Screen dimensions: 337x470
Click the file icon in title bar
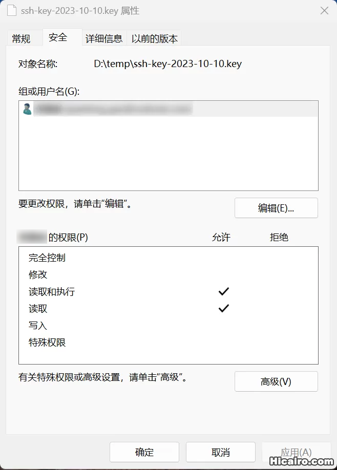tap(11, 10)
